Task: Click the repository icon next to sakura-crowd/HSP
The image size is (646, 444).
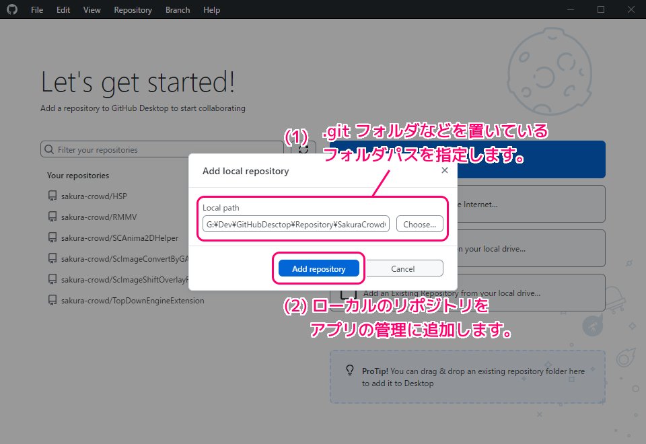Action: point(52,195)
